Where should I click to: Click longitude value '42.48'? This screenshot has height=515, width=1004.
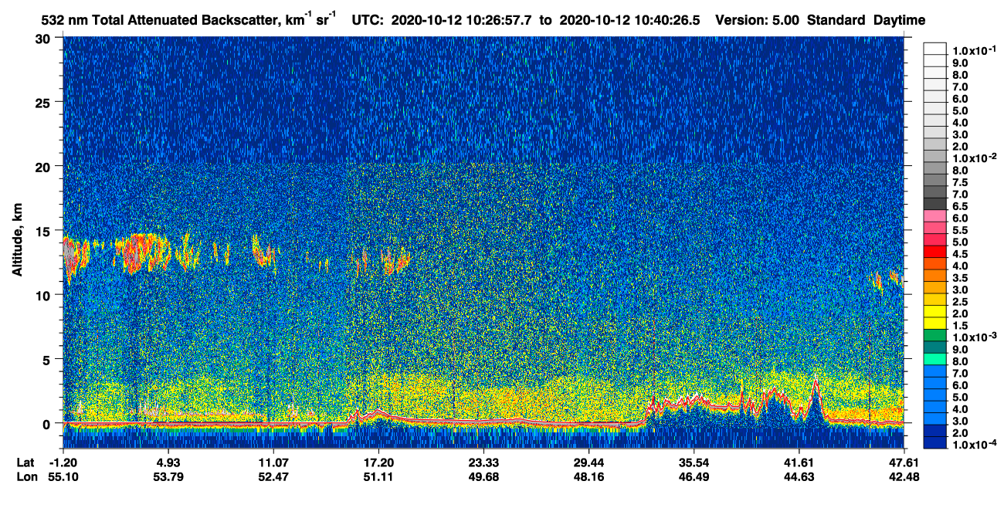(x=904, y=476)
